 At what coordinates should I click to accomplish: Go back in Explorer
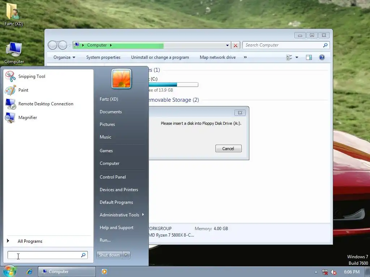pos(52,45)
